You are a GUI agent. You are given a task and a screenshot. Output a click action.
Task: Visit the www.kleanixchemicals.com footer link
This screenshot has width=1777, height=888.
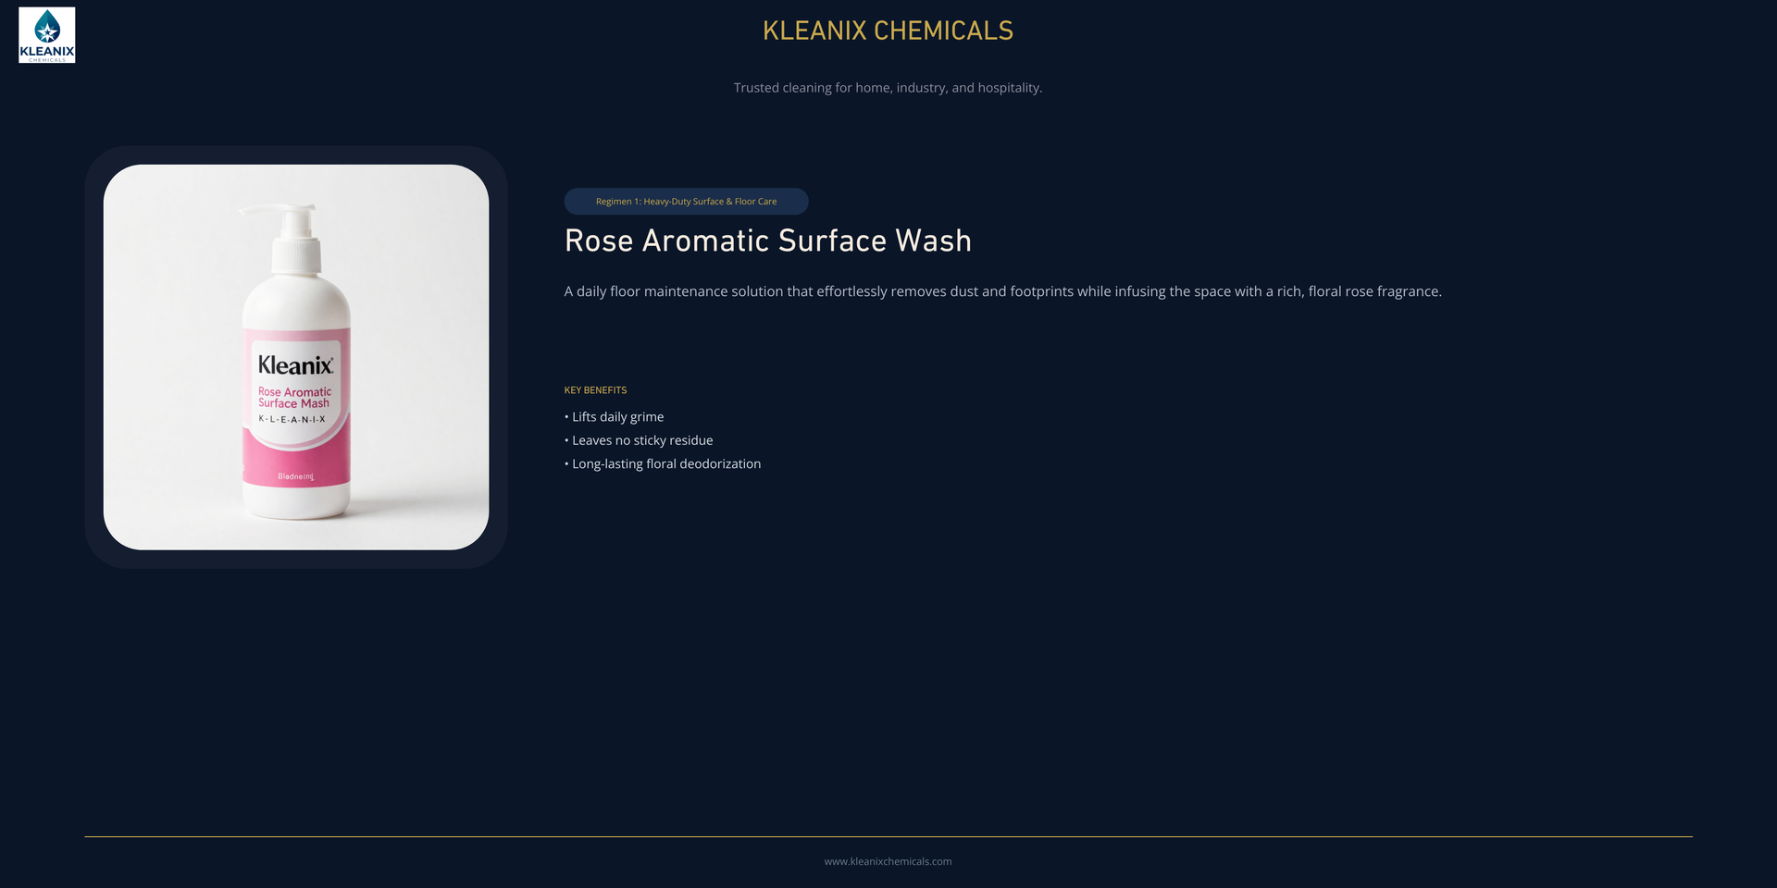click(x=888, y=861)
